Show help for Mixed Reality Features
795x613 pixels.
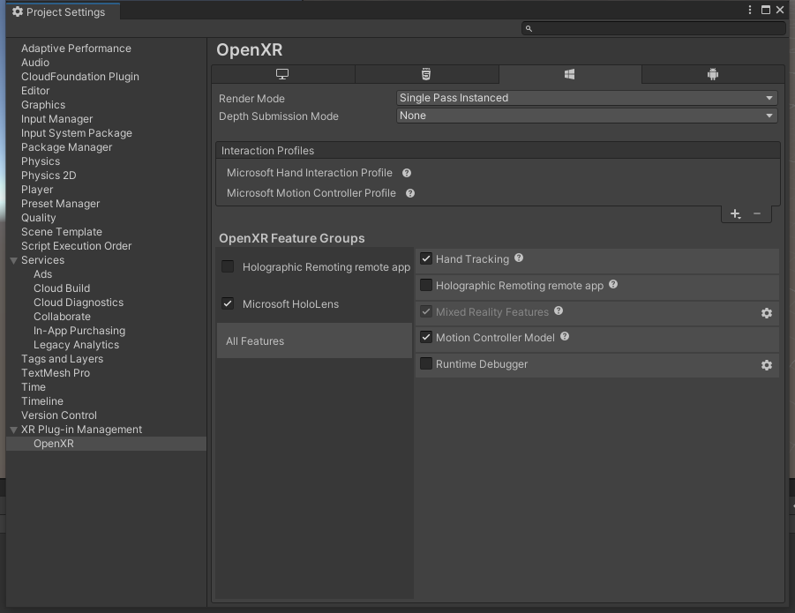(x=559, y=310)
